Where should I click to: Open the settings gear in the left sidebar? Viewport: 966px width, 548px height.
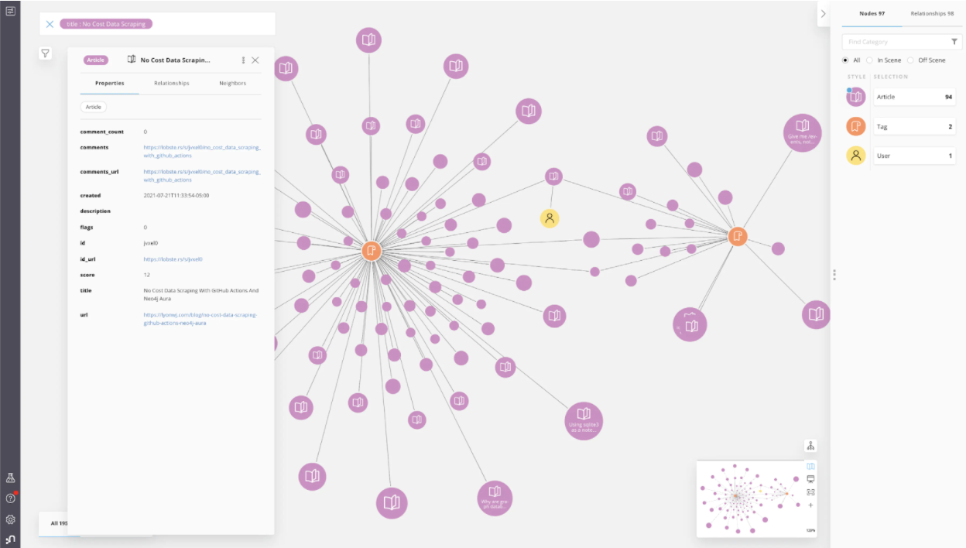pos(11,519)
